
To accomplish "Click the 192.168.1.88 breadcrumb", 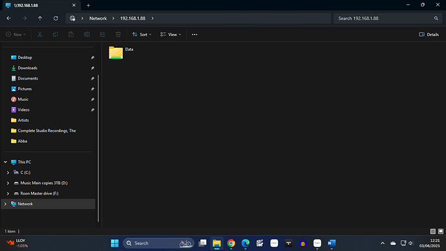I will point(133,18).
